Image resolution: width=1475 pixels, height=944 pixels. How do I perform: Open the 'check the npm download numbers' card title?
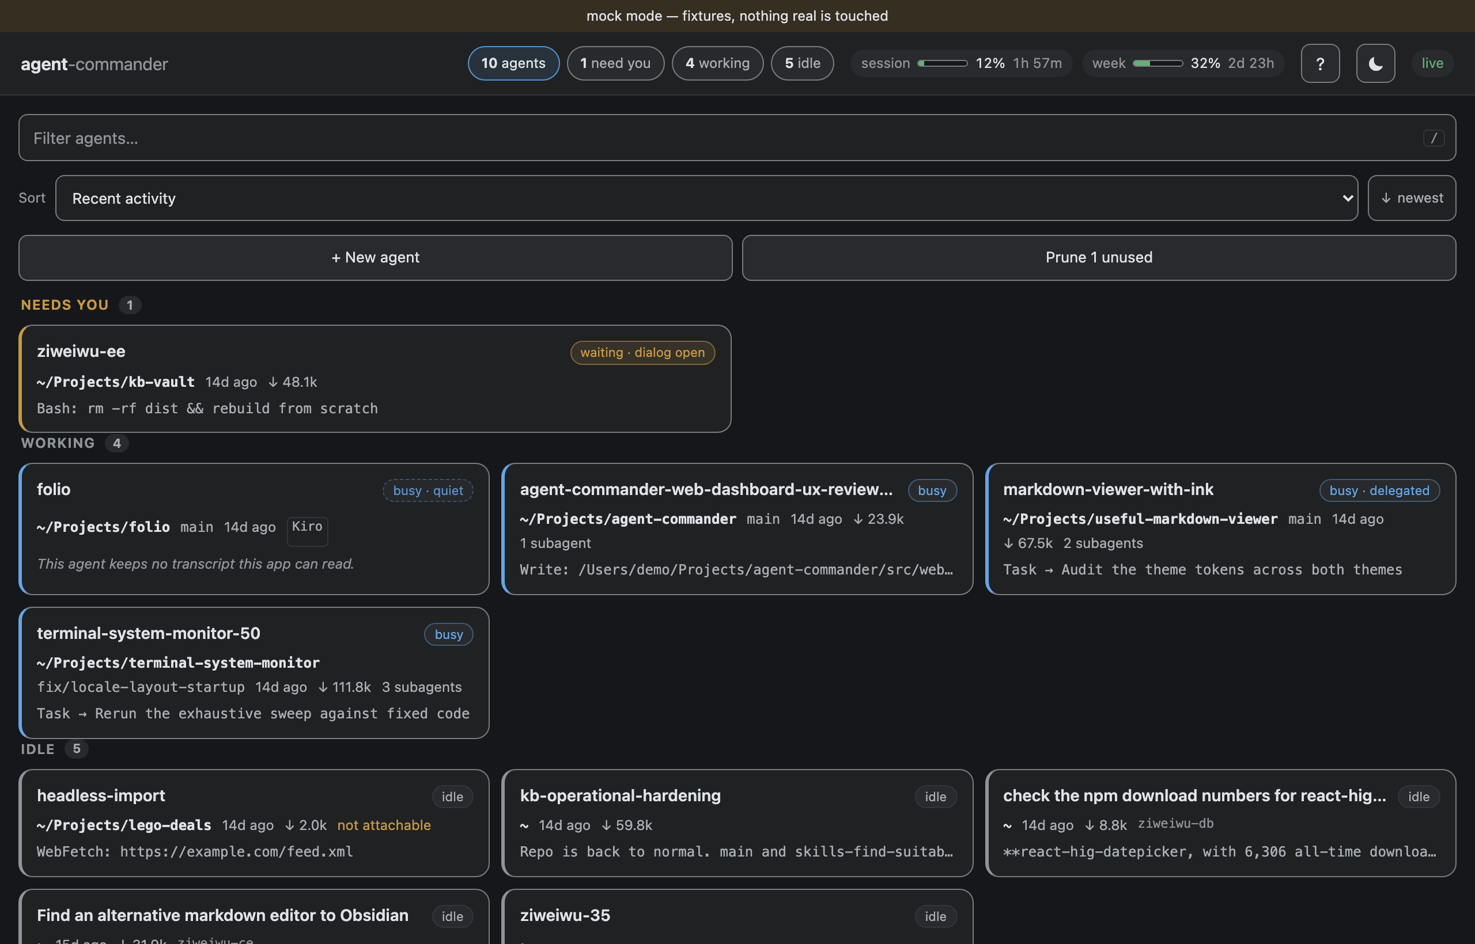pos(1194,795)
